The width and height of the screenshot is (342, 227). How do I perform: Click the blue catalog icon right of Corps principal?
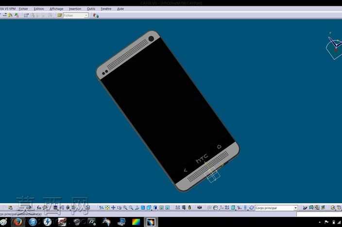pyautogui.click(x=311, y=208)
